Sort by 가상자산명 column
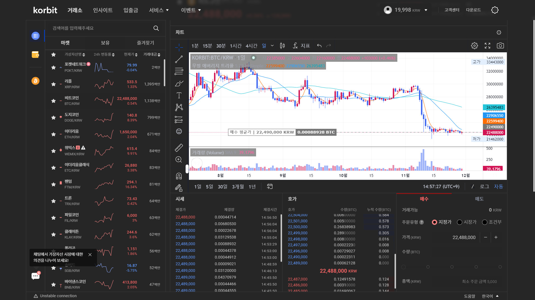Viewport: 535px width, 300px height. click(x=75, y=55)
